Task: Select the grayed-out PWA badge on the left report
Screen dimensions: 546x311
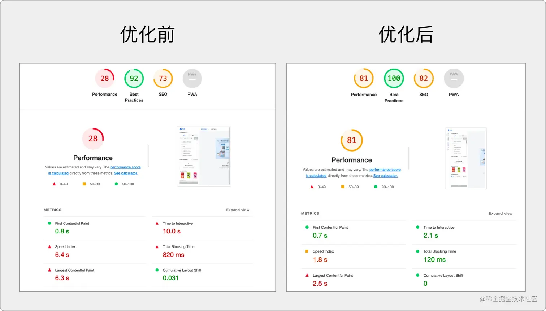Action: point(192,78)
